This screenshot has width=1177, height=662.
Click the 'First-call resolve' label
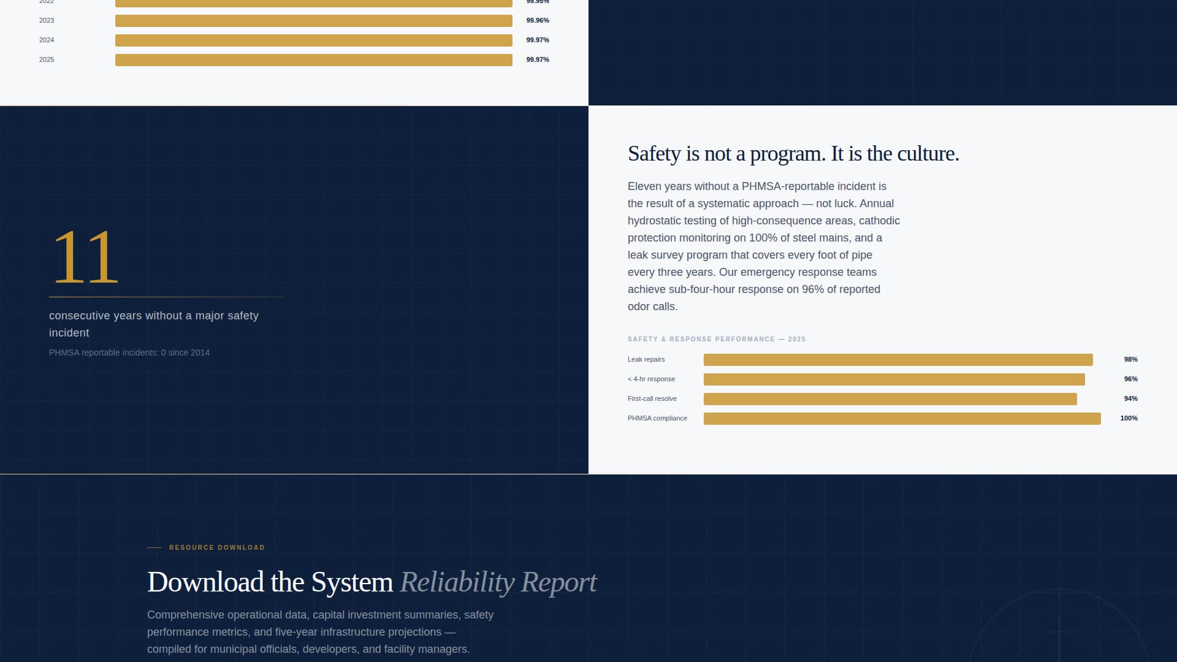pos(652,398)
